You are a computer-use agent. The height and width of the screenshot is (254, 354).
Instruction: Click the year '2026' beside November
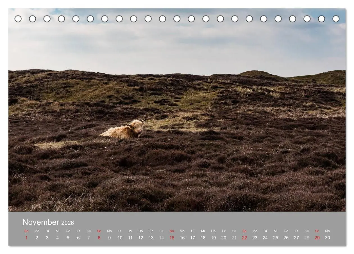pyautogui.click(x=67, y=223)
